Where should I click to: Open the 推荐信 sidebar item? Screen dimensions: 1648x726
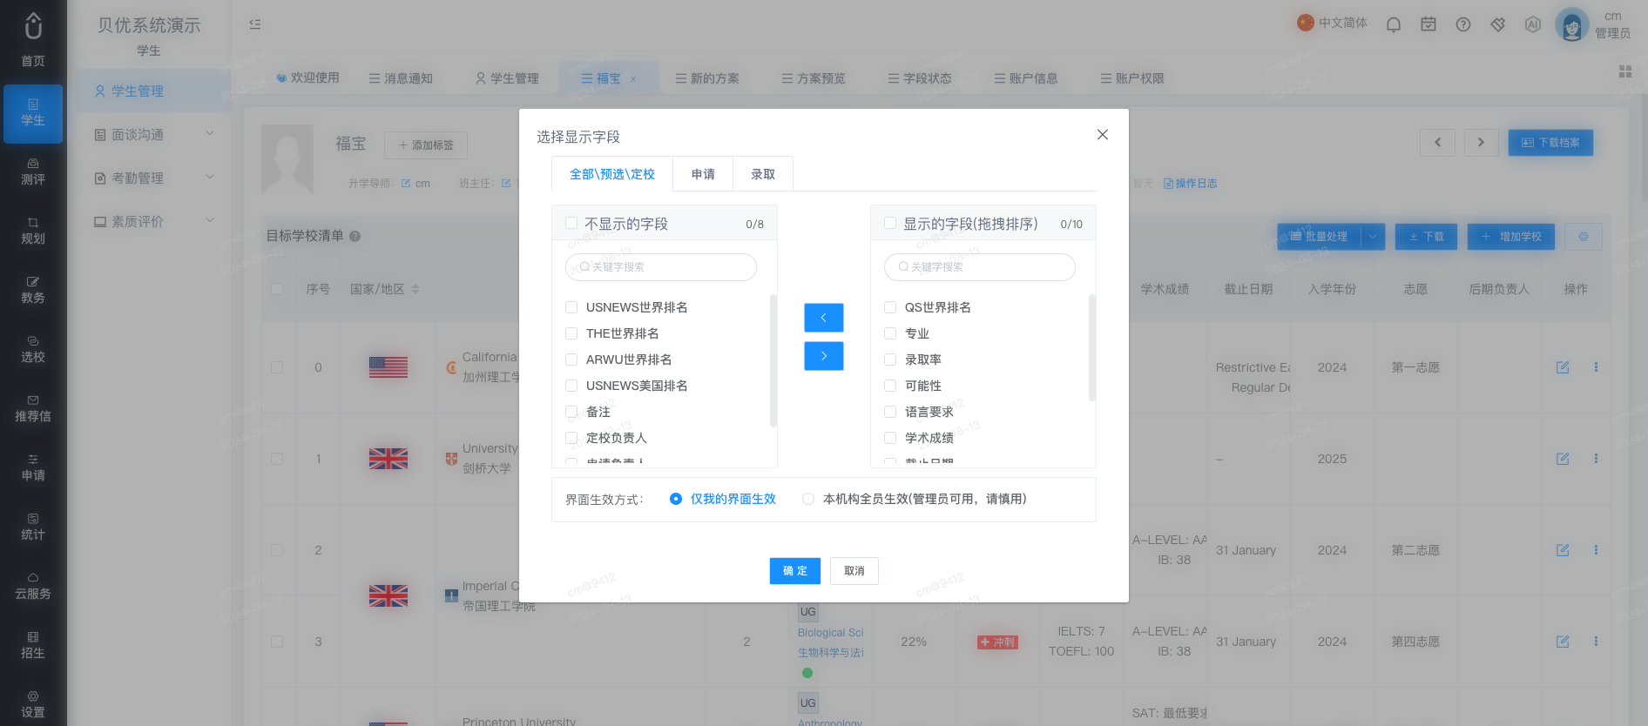tap(33, 409)
